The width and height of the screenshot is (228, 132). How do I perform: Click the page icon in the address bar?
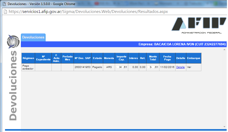[5, 12]
